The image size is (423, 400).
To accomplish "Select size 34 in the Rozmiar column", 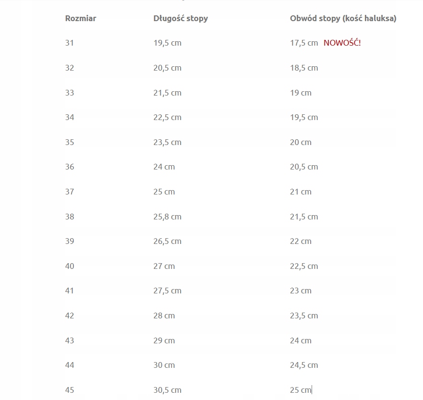I will coord(70,117).
